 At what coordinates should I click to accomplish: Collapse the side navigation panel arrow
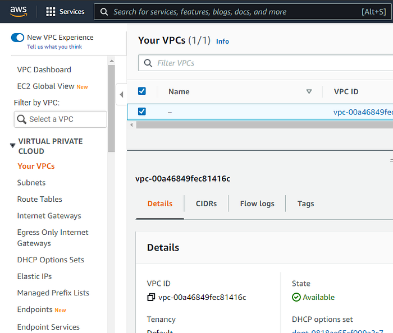click(x=122, y=95)
